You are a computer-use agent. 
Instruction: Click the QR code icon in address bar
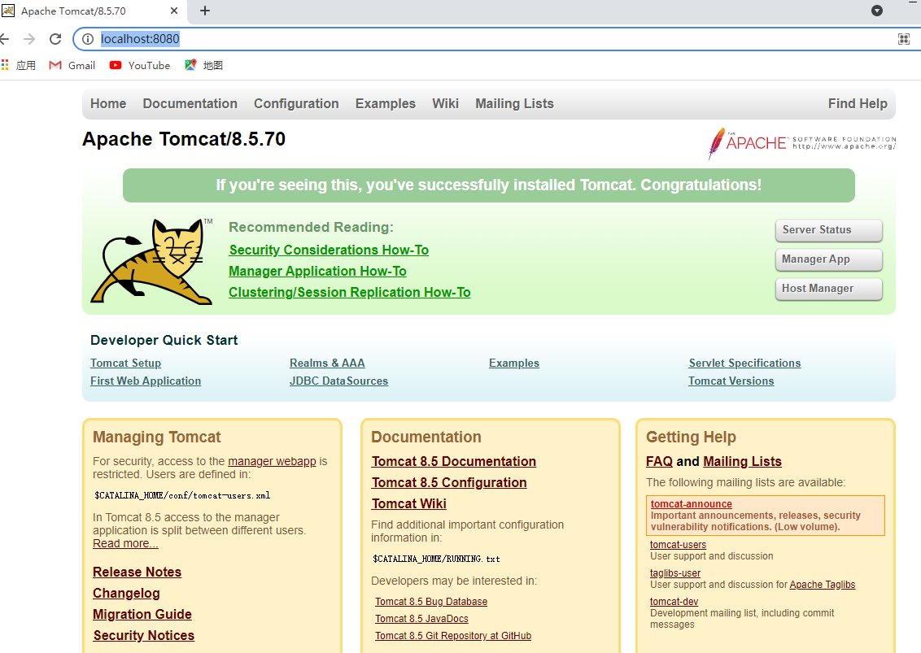coord(903,38)
